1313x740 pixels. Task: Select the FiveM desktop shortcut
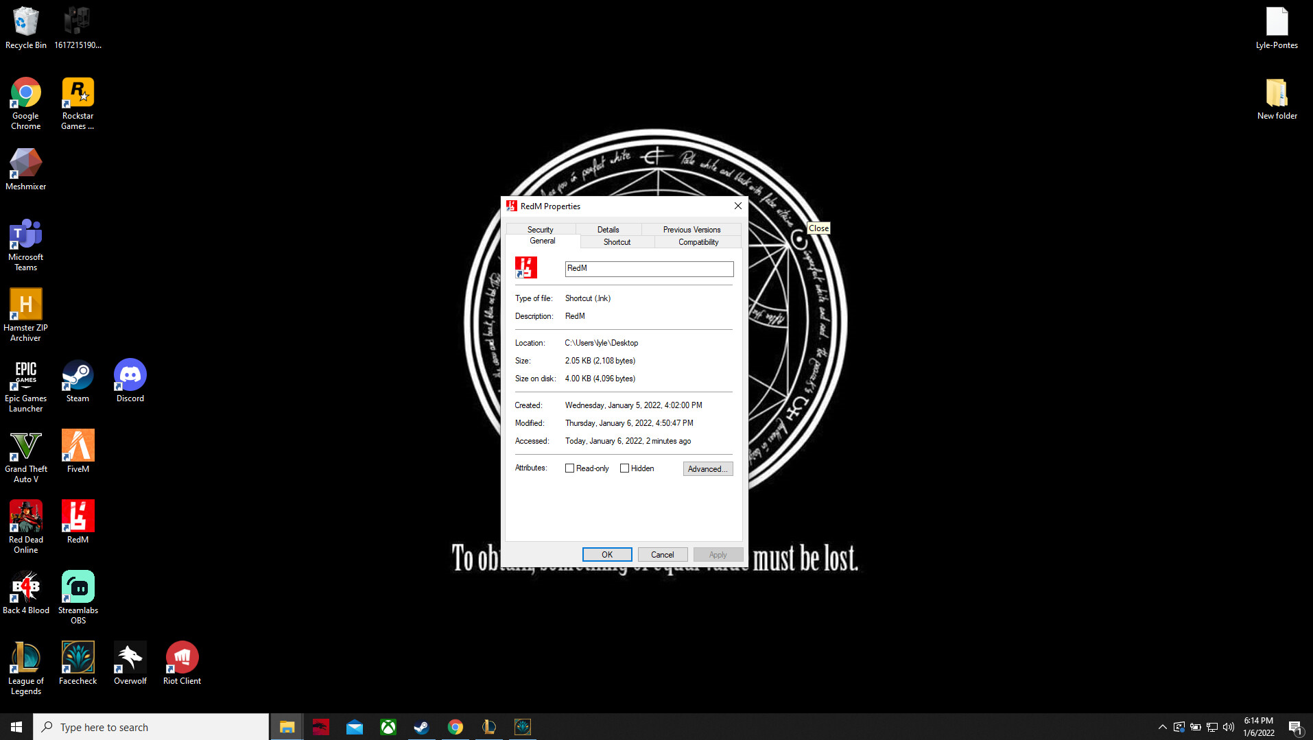(78, 452)
